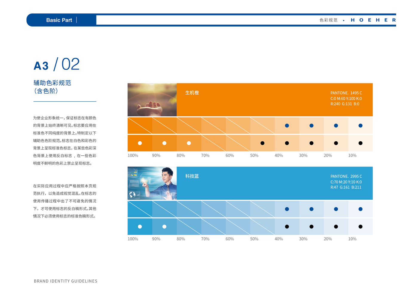This screenshot has width=408, height=300.
Task: Pick the orange 100% swatch with white dot
Action: [x=140, y=143]
